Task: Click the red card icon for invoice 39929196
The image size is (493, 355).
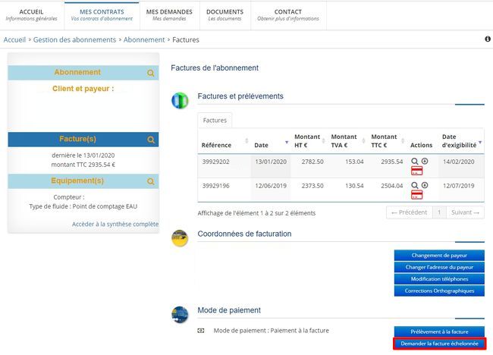Action: (416, 196)
